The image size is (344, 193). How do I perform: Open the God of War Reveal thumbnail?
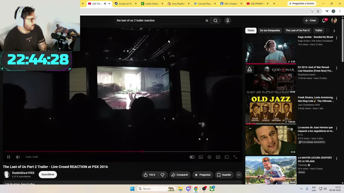271,80
